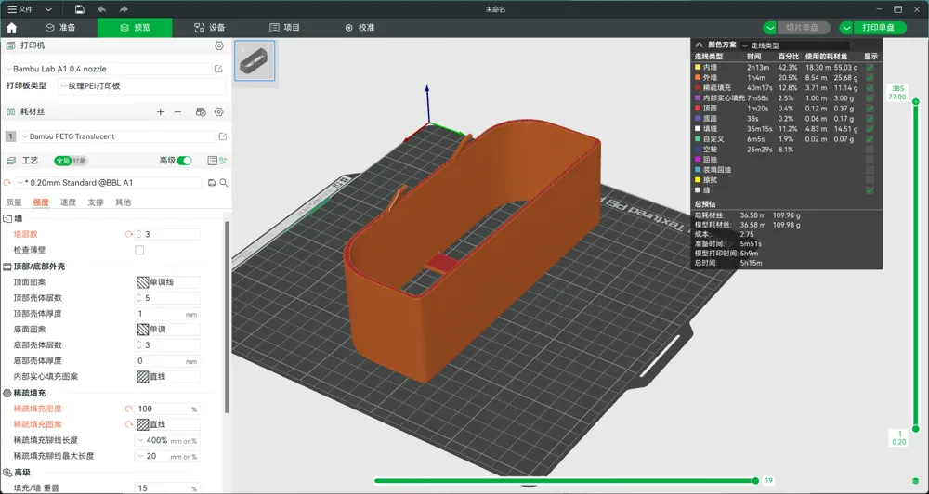Check the 检查薄壁 checkbox

(139, 250)
